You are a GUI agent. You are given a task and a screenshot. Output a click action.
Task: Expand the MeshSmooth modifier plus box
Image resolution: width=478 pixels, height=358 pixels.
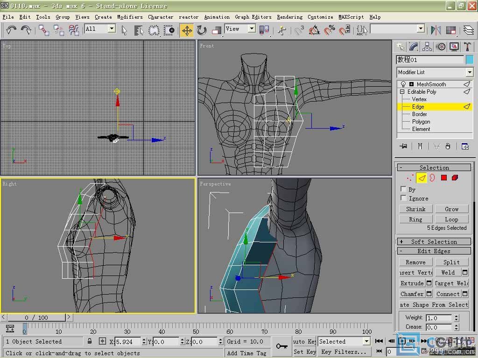click(x=411, y=84)
